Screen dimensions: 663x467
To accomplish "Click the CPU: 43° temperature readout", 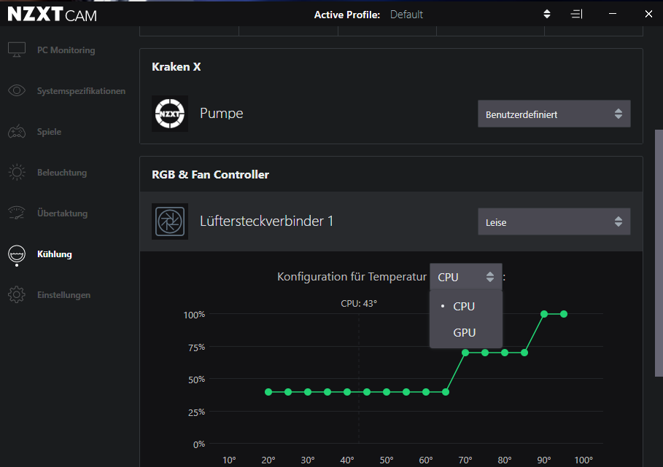I will (359, 303).
